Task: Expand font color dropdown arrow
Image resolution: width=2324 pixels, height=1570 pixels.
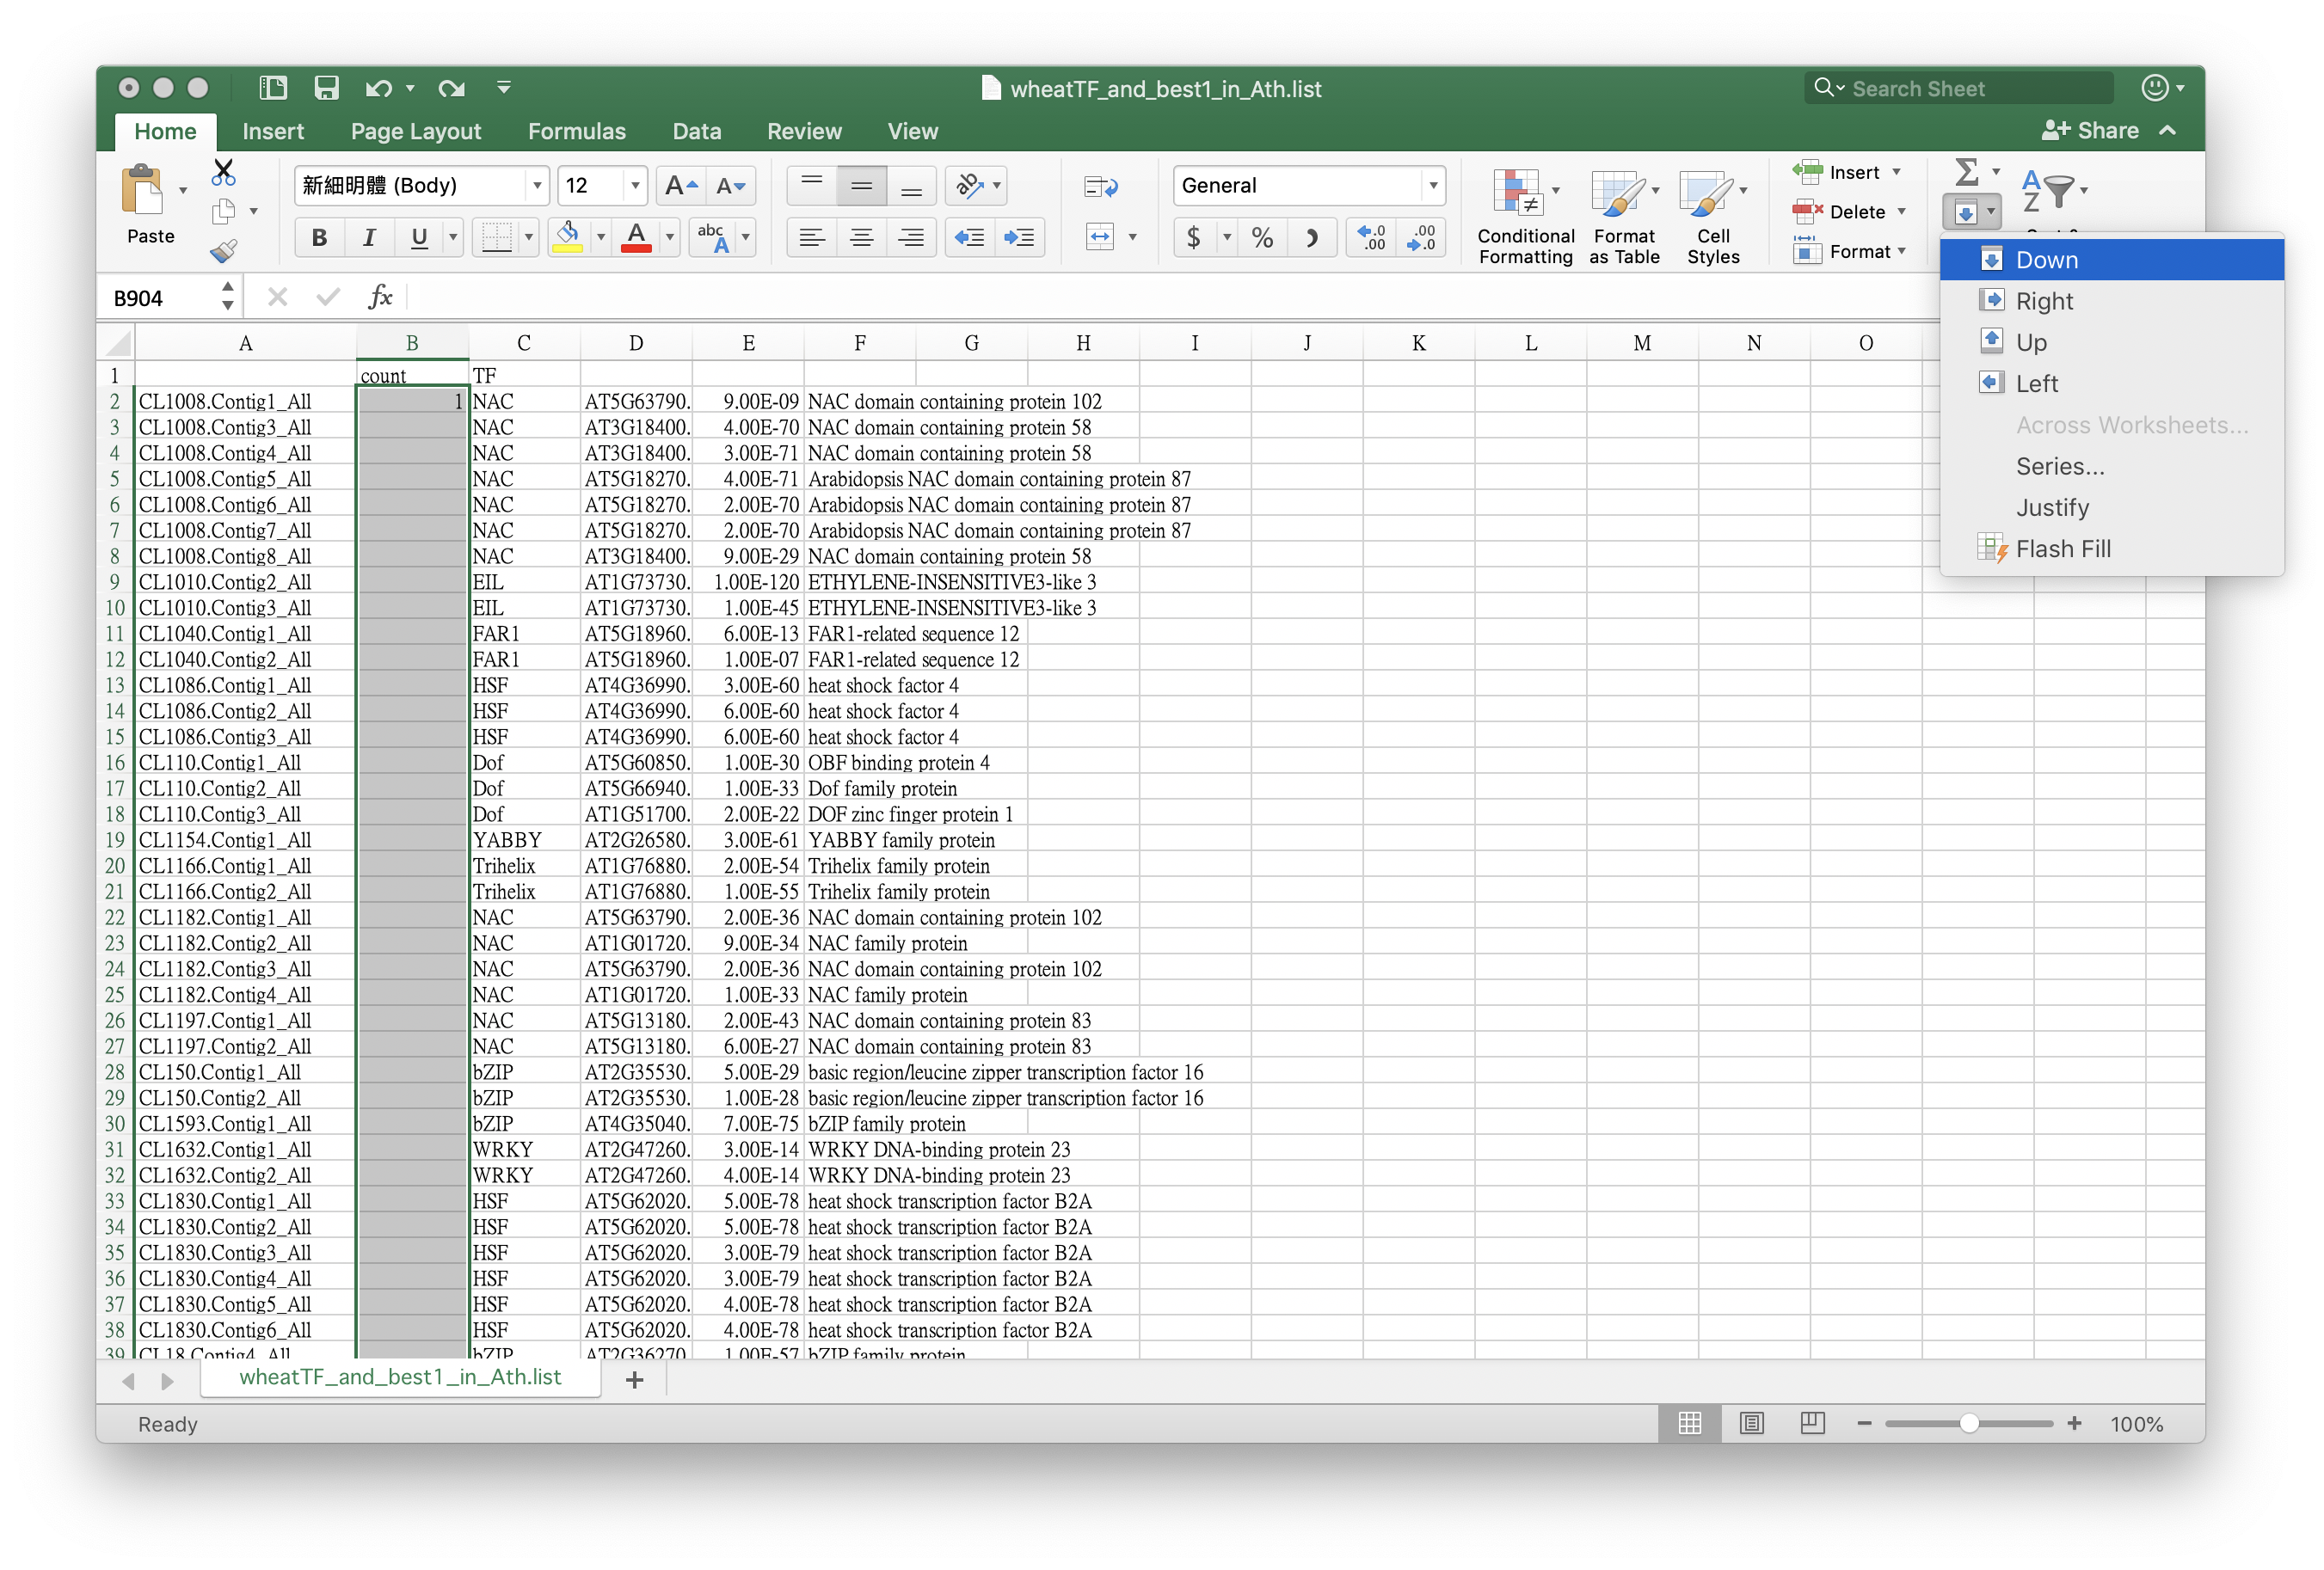Action: pyautogui.click(x=670, y=236)
